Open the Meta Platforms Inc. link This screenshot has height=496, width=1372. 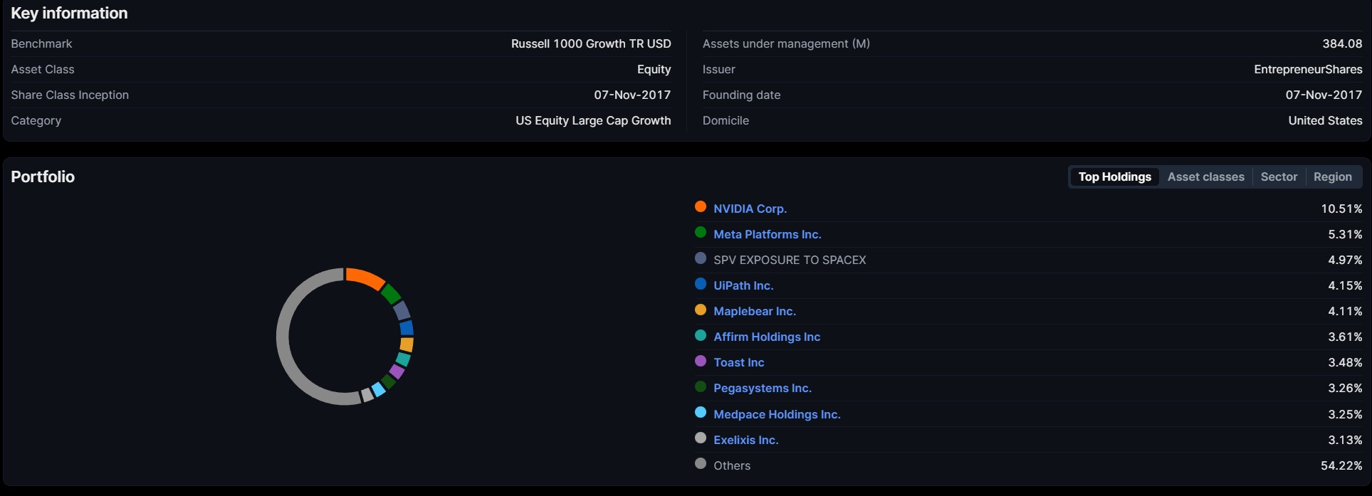click(x=768, y=234)
